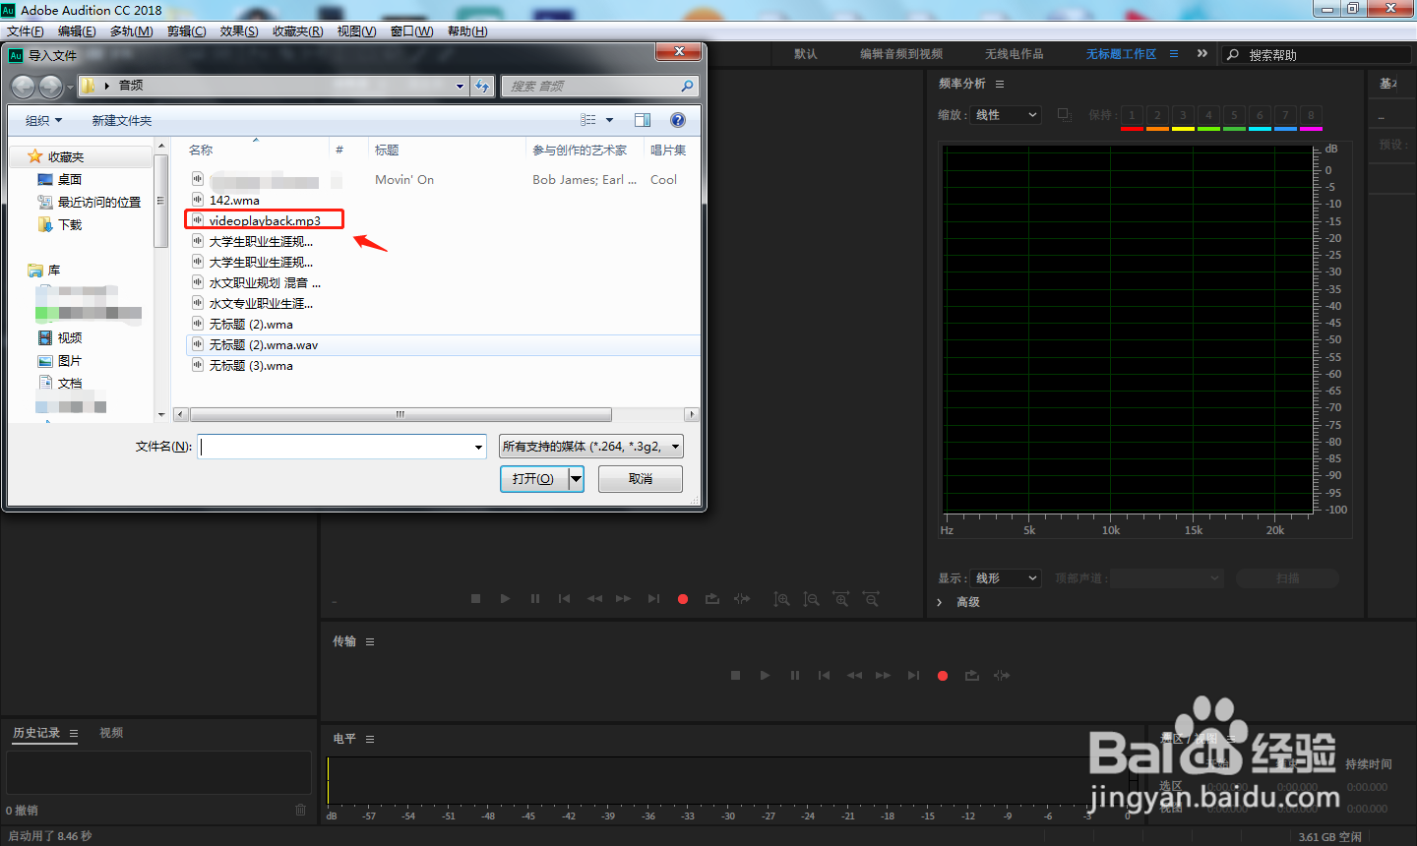Stop playback in the editor panel
Viewport: 1417px width, 846px height.
point(476,598)
